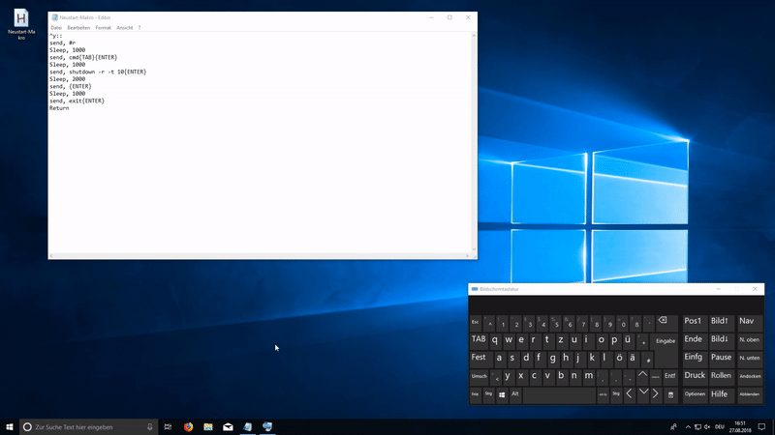775x435 pixels.
Task: Click the microphone icon in the taskbar search
Action: (150, 427)
